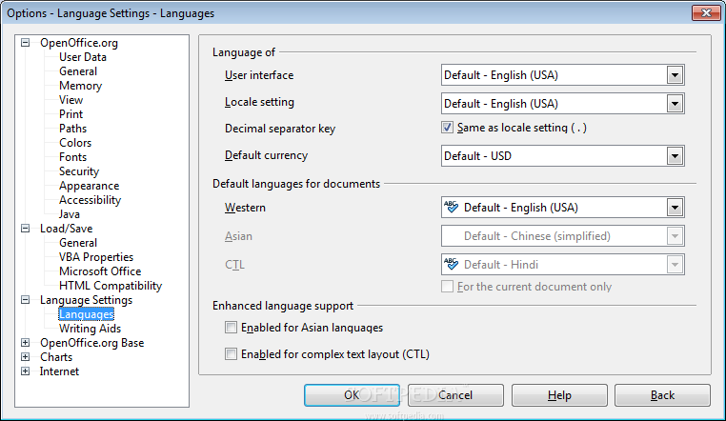Select Java in options tree

[70, 214]
